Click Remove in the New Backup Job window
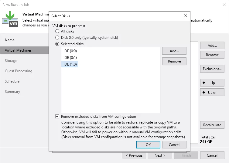The width and height of the screenshot is (229, 163). click(x=212, y=55)
